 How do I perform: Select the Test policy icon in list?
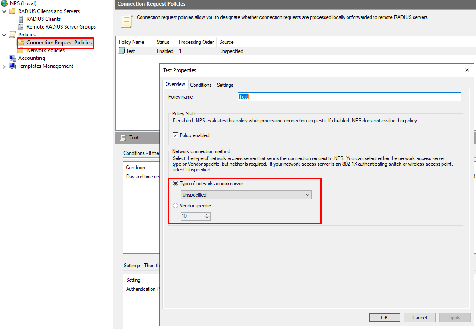point(121,51)
